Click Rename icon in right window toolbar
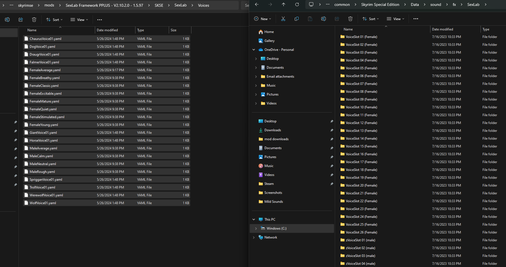This screenshot has width=506, height=267. (323, 19)
